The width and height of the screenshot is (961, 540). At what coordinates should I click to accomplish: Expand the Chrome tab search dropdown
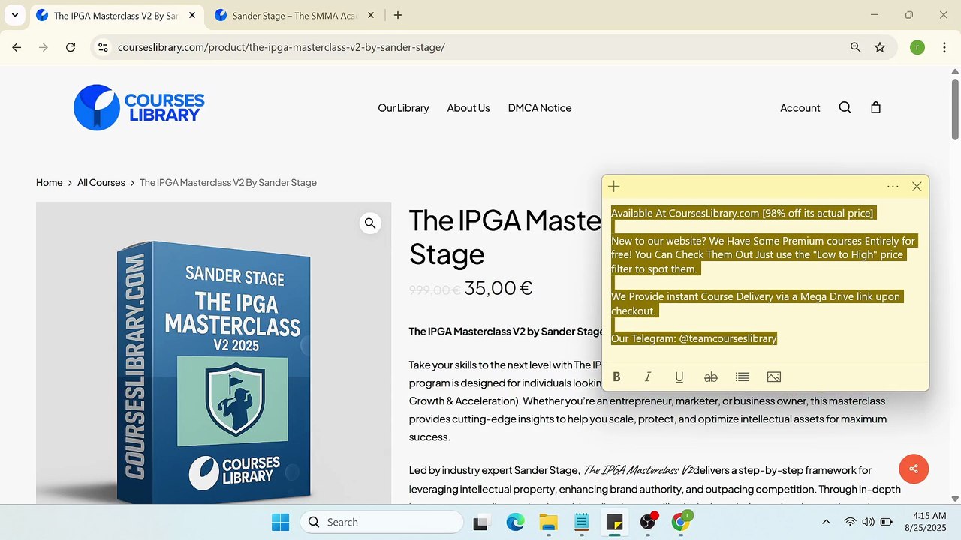coord(14,15)
